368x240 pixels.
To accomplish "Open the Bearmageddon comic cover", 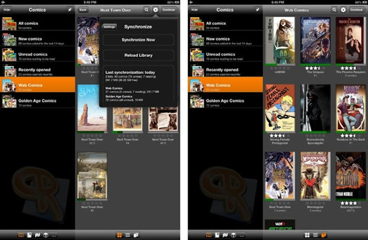I will 351,176.
